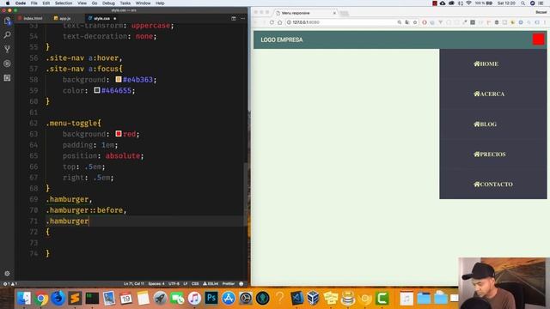The height and width of the screenshot is (309, 550).
Task: Change the UTF-8 encoding in status bar
Action: (174, 284)
